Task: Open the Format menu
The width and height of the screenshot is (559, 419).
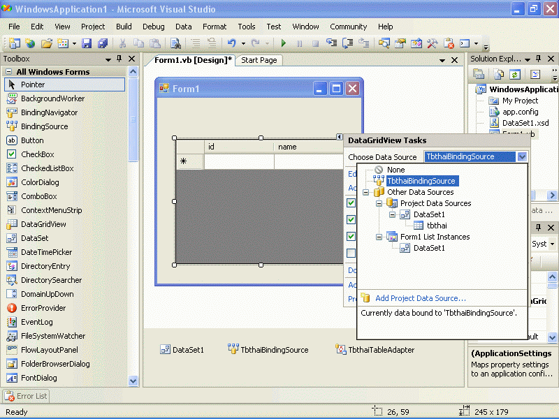Action: coord(215,27)
